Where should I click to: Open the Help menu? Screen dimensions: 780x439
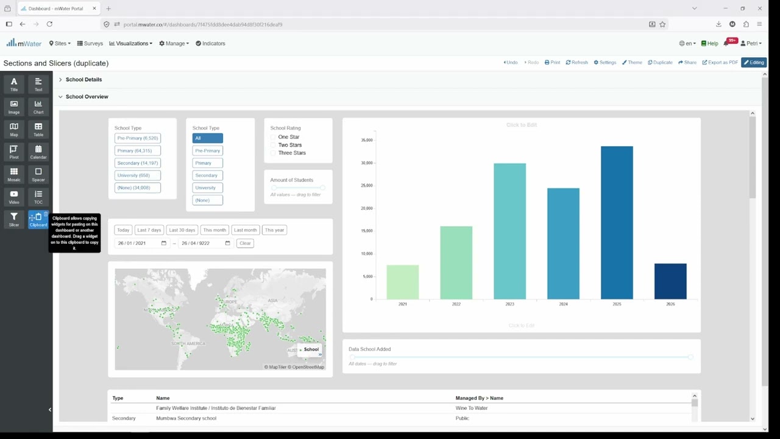coord(709,44)
